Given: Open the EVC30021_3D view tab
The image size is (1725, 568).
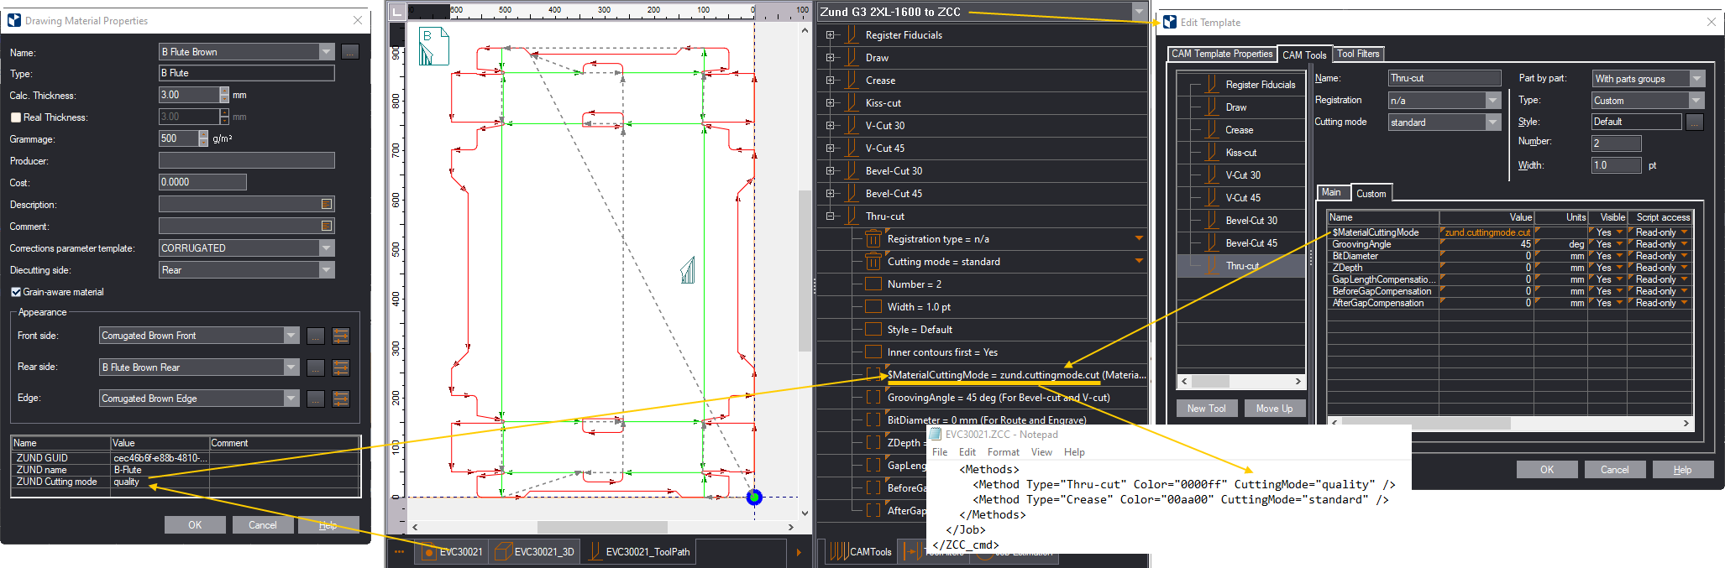Looking at the screenshot, I should tap(535, 552).
